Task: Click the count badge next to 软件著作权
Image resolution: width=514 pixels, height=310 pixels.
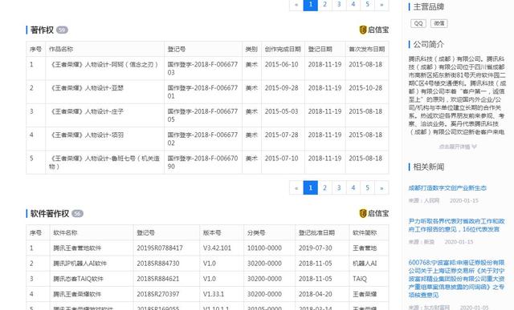Action: (77, 214)
